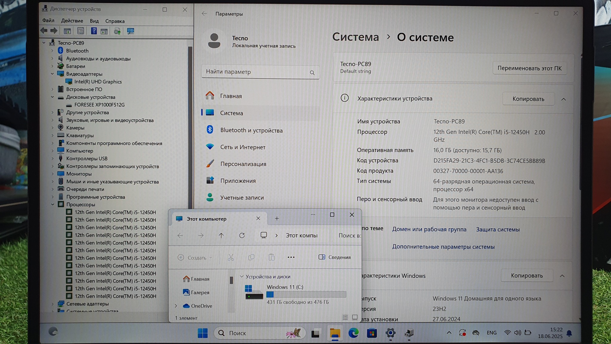This screenshot has width=611, height=344.
Task: Click the Переименовать этот ПК button
Action: pos(529,68)
